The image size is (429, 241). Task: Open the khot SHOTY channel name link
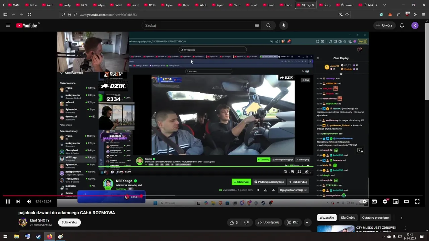tap(40, 220)
